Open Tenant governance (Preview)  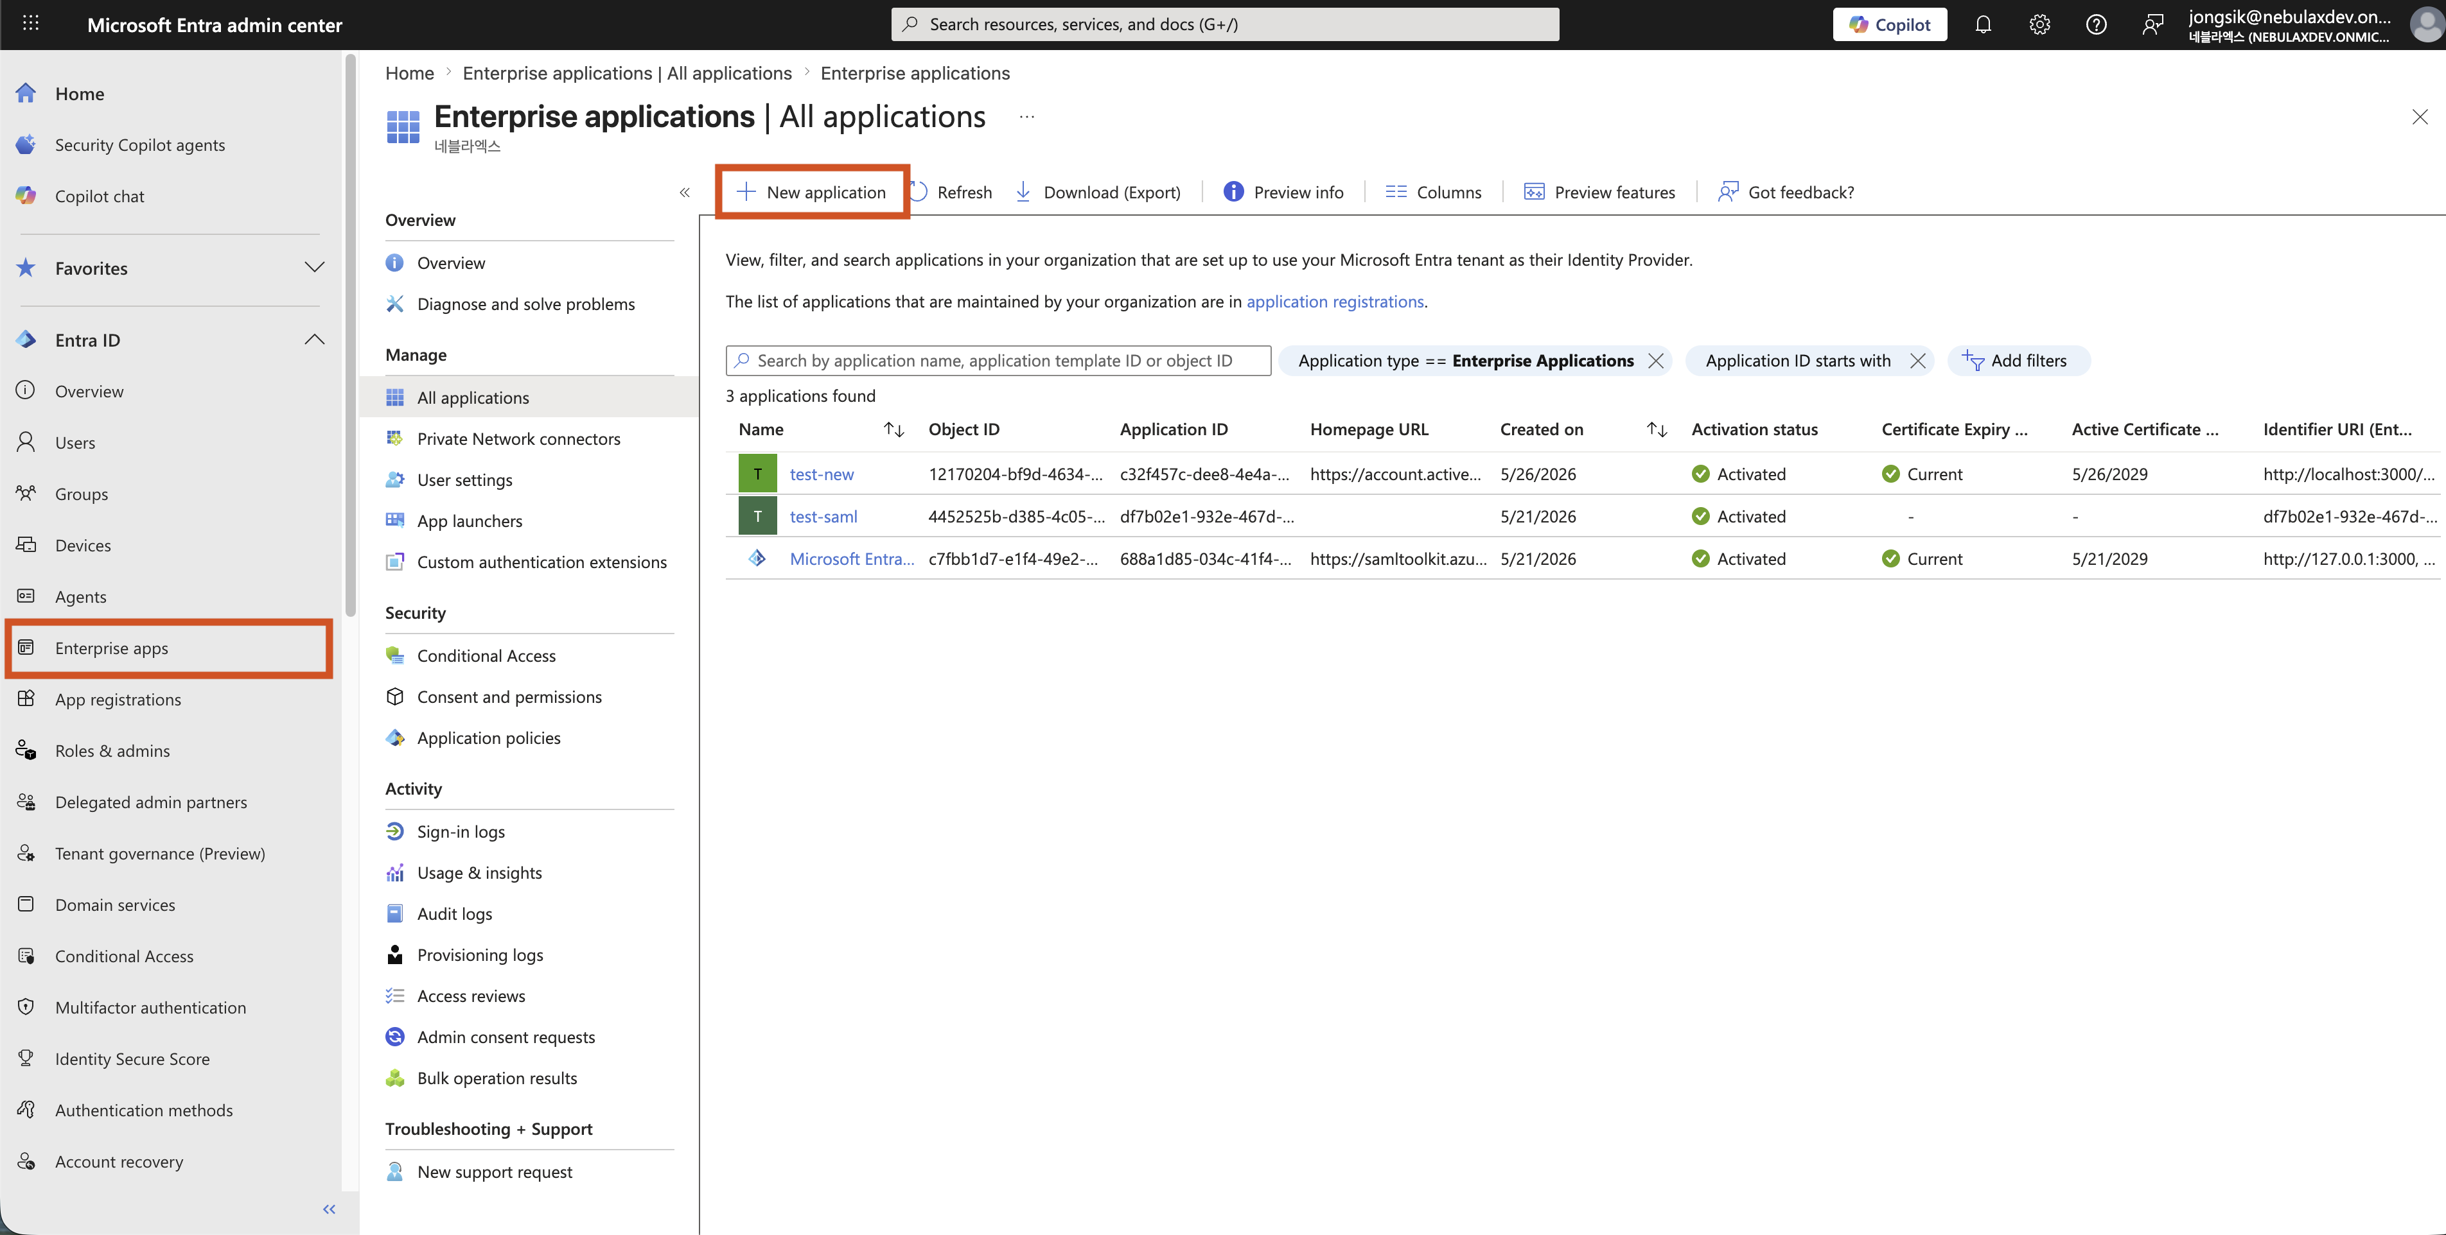click(159, 852)
